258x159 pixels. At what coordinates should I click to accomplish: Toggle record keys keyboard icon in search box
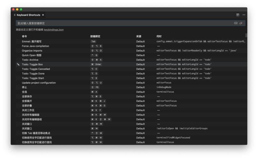pyautogui.click(x=236, y=23)
